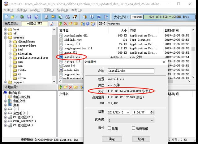The image size is (198, 144).
Task: Click the Save floppy disk icon
Action: point(29,17)
